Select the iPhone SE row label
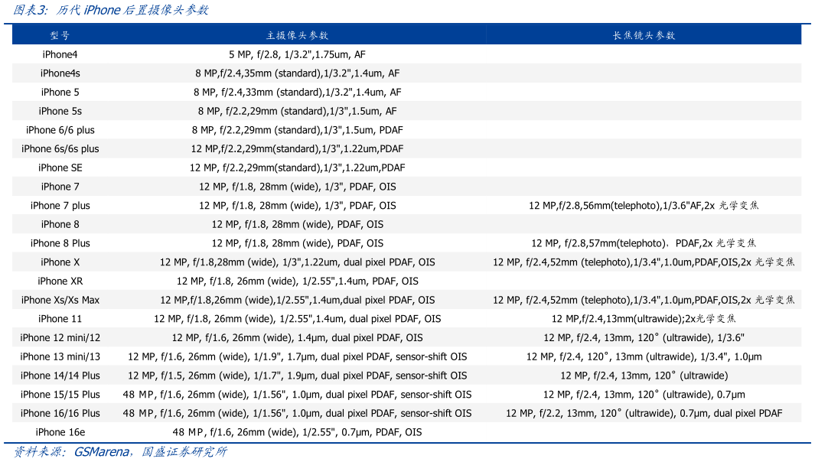815x462 pixels. [x=60, y=168]
